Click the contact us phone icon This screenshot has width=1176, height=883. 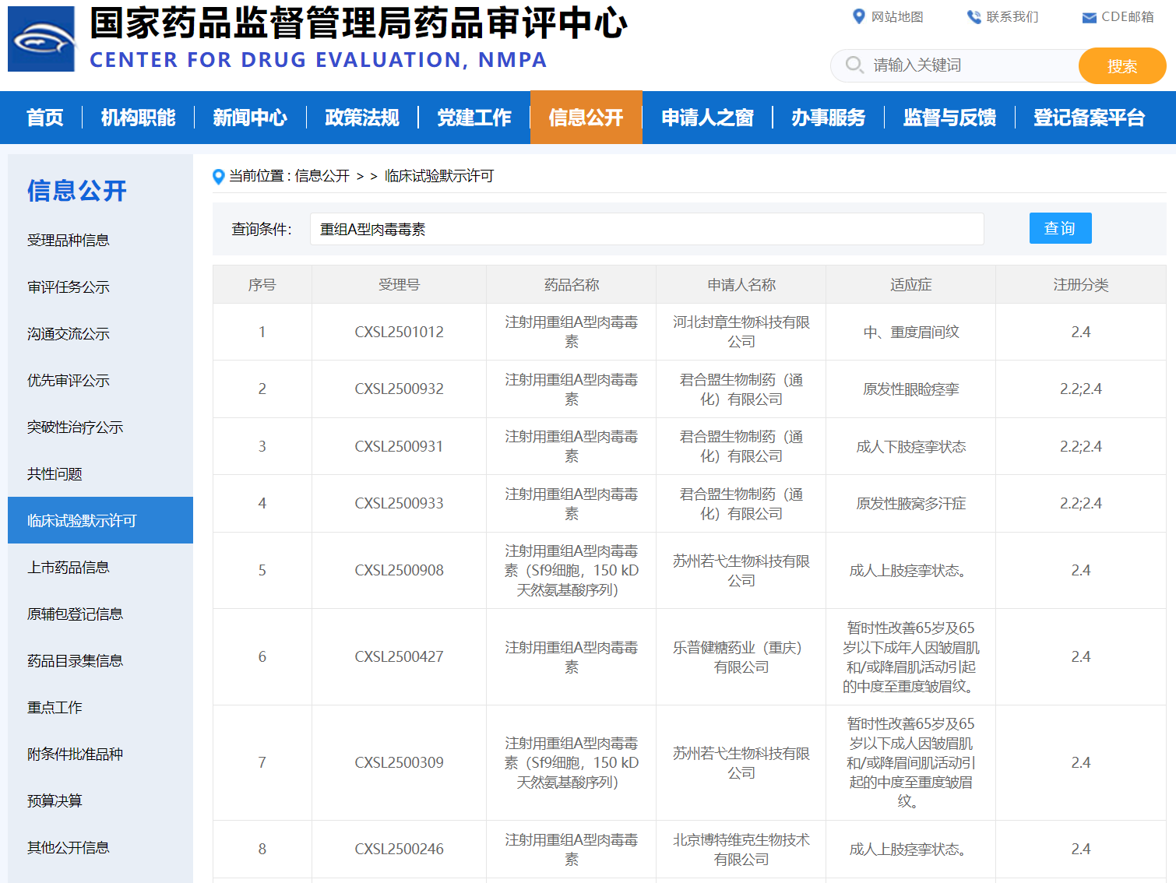point(974,16)
